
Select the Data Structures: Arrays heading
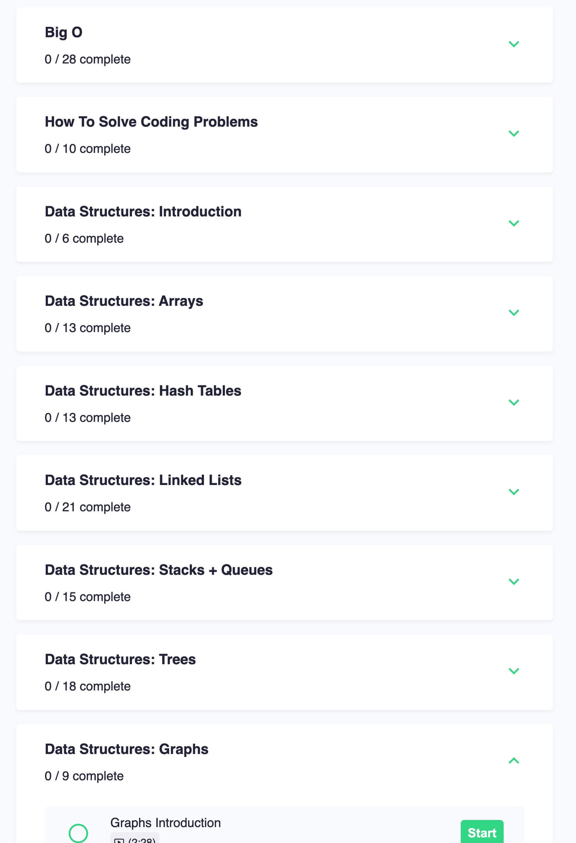(x=124, y=301)
